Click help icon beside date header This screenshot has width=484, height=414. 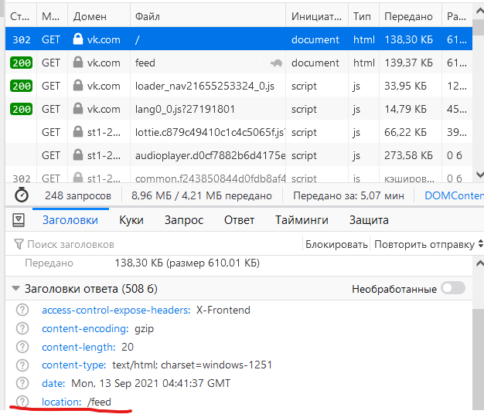(x=23, y=383)
